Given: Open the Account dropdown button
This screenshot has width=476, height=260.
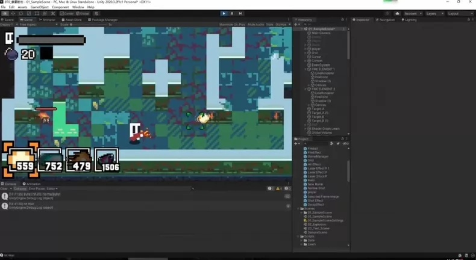Looking at the screenshot, I should (x=413, y=13).
